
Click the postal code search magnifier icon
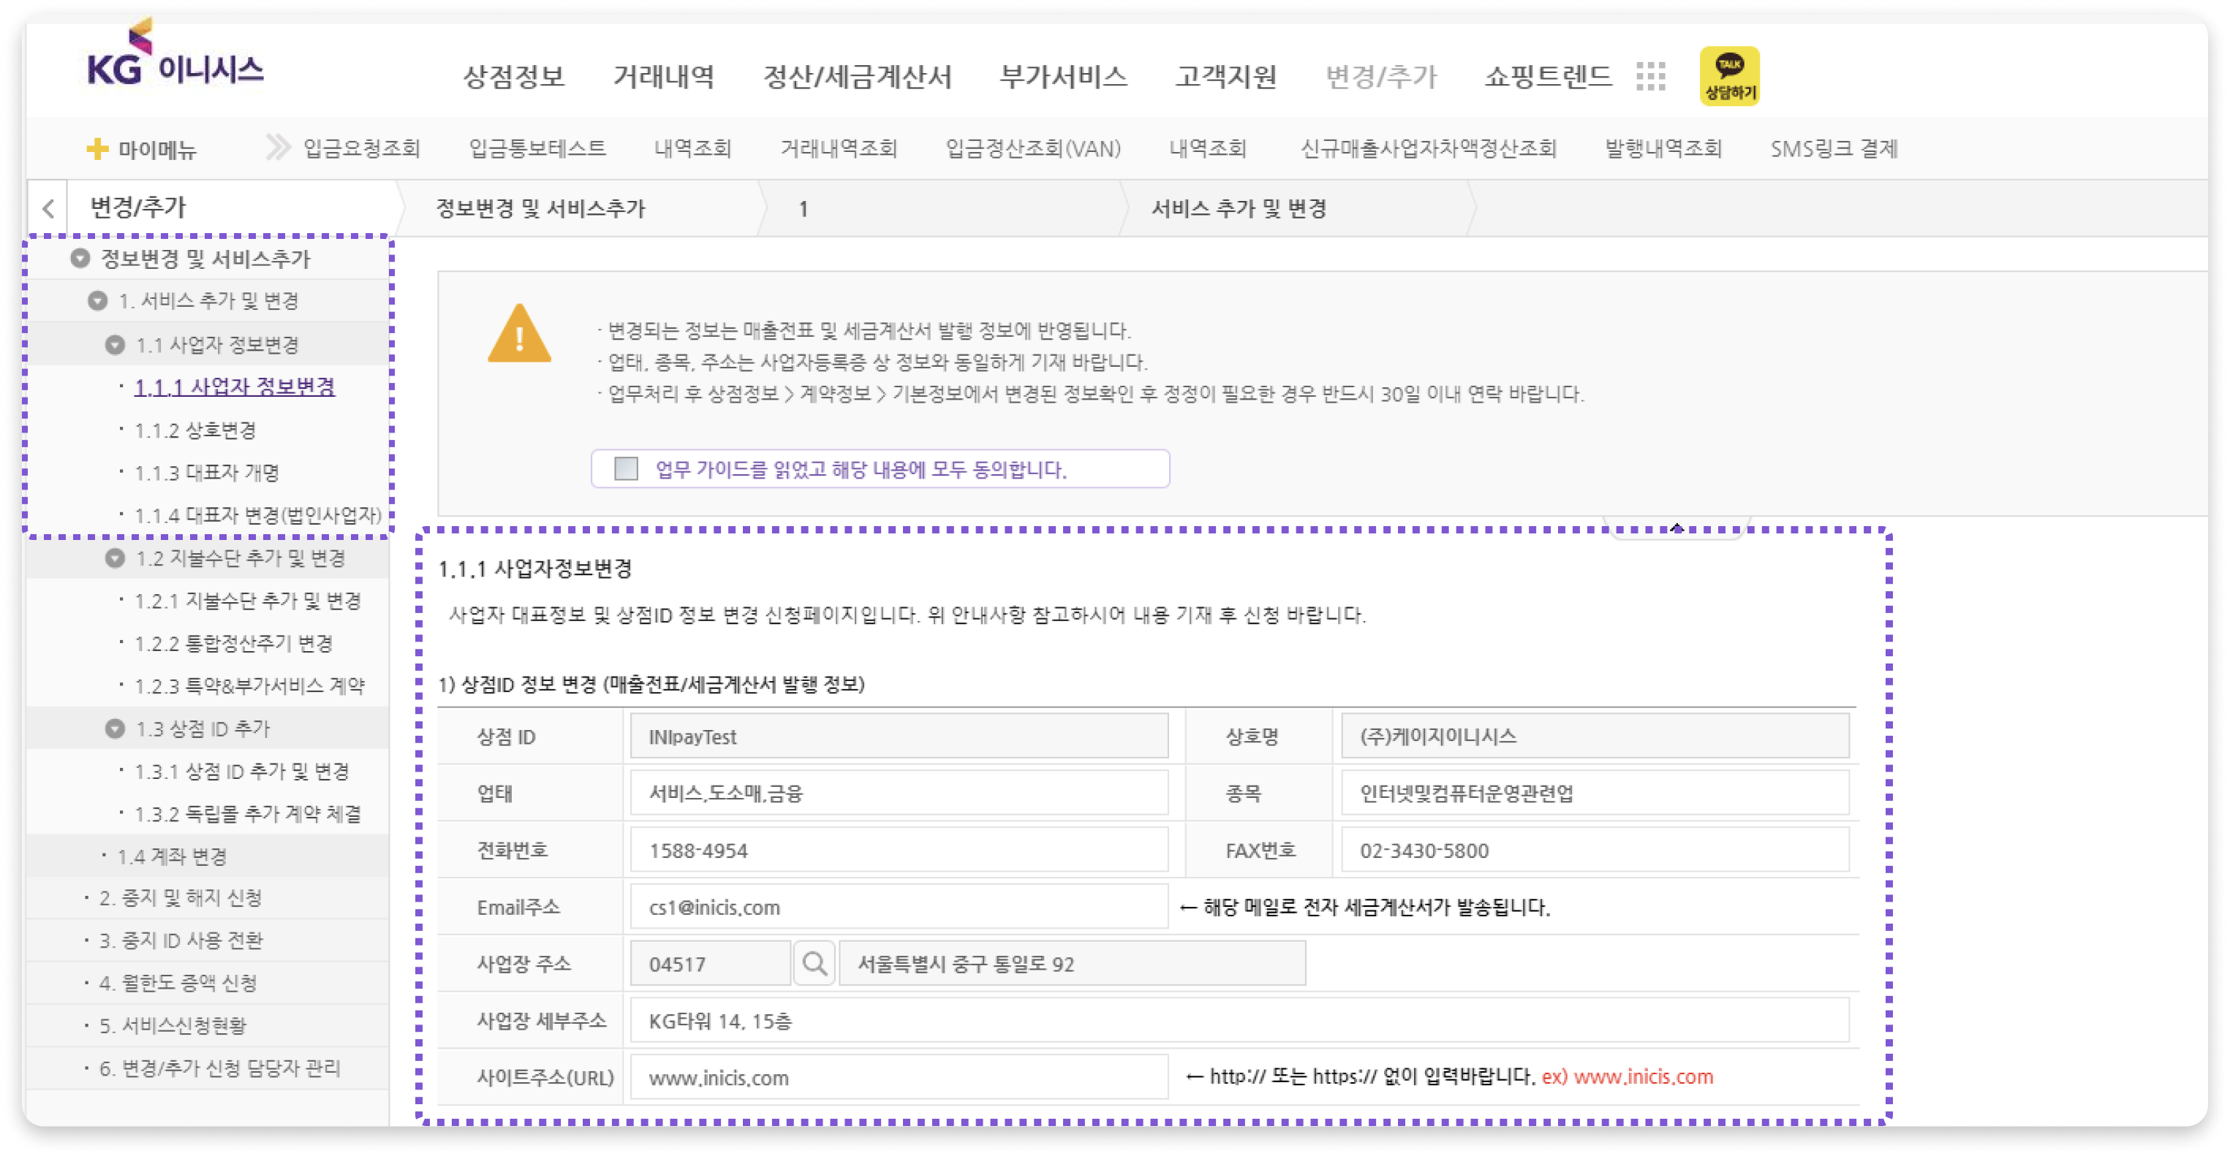814,963
